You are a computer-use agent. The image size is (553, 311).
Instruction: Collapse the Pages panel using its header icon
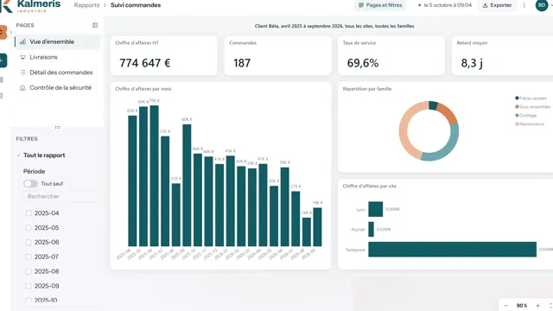coord(95,25)
